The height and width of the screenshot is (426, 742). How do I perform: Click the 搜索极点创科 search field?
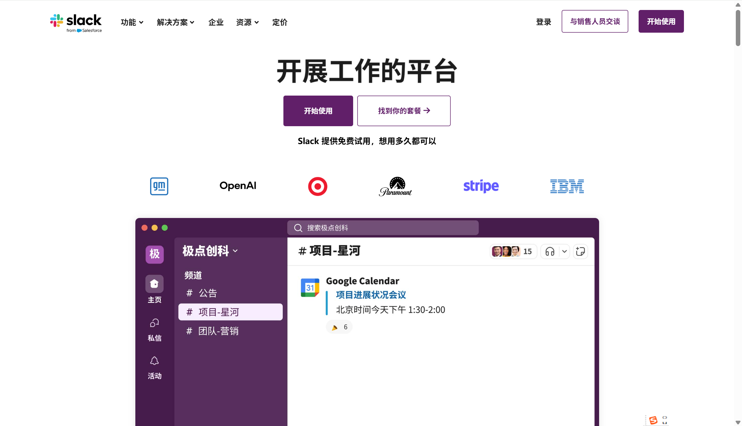point(382,227)
